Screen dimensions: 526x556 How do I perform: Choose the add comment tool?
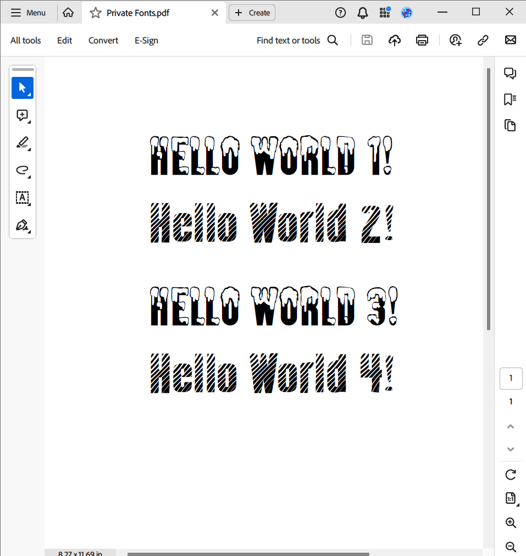pyautogui.click(x=23, y=115)
